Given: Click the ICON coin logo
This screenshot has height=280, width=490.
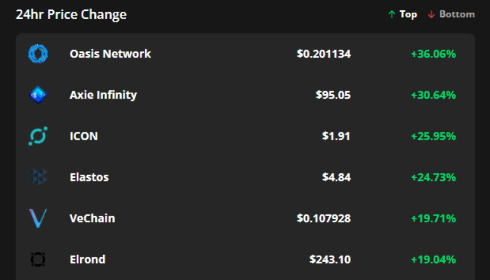Looking at the screenshot, I should pyautogui.click(x=38, y=136).
